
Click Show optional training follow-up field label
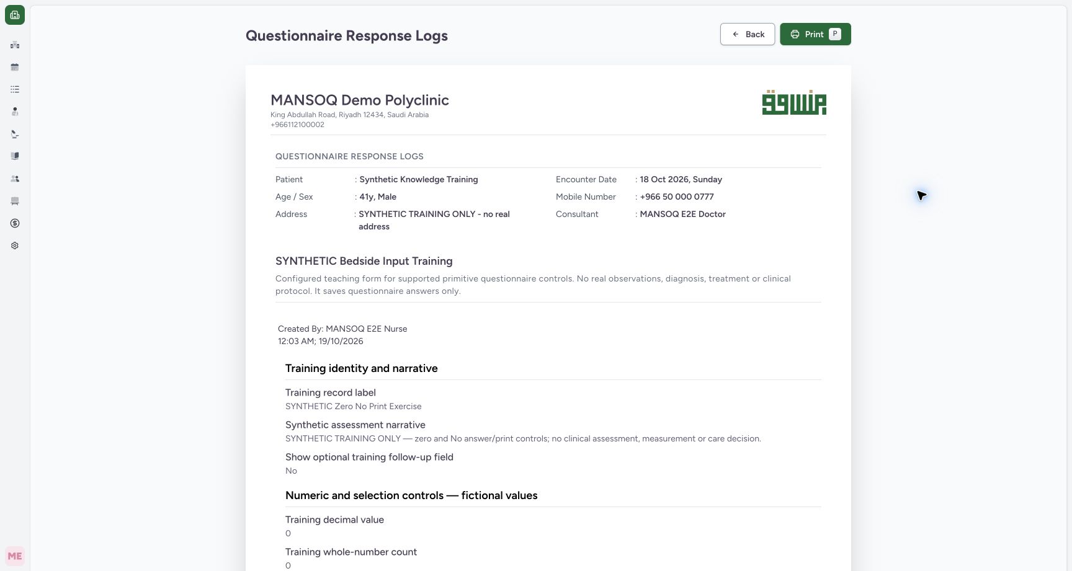tap(369, 457)
